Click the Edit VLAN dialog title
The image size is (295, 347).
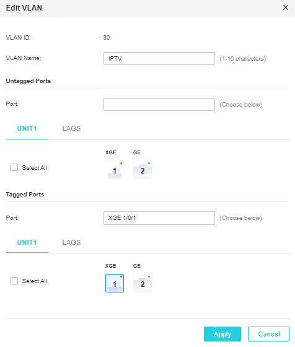click(24, 8)
